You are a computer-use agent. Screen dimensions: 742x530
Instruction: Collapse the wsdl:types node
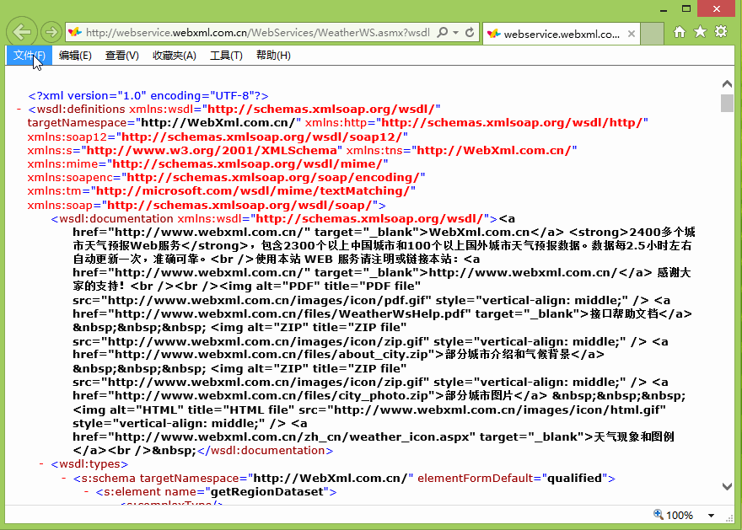pos(41,464)
